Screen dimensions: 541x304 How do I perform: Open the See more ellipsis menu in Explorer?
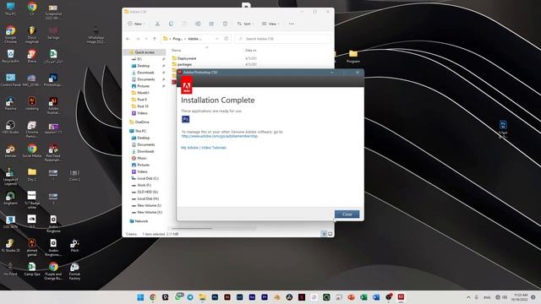(x=291, y=24)
